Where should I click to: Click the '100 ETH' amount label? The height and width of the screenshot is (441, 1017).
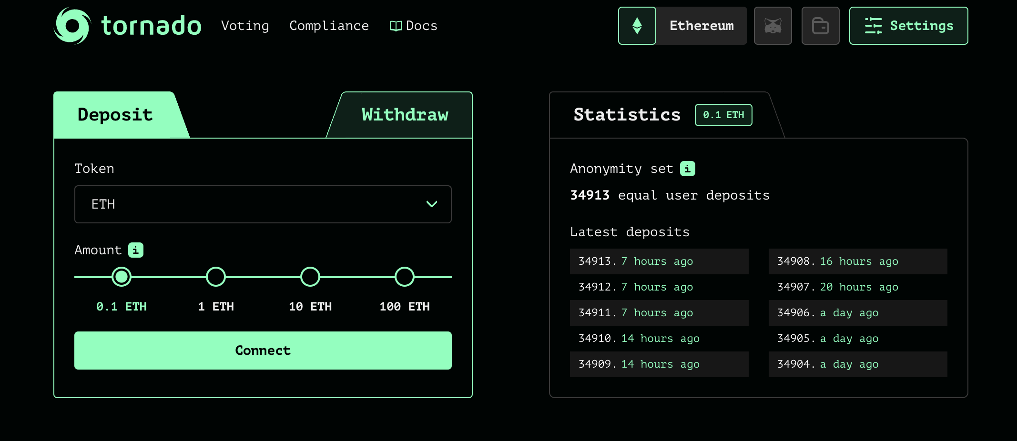tap(405, 307)
